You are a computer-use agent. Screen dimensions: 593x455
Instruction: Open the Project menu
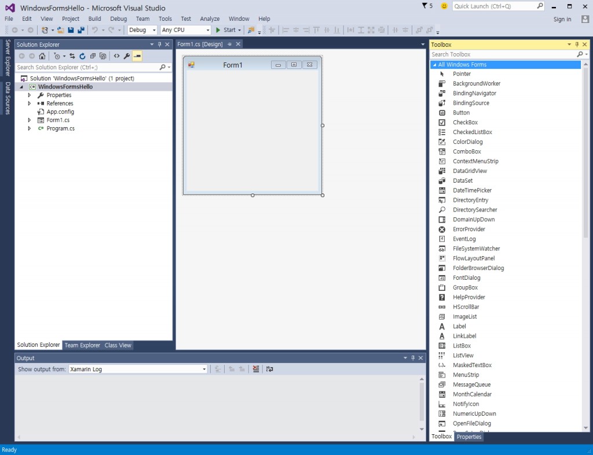(71, 19)
